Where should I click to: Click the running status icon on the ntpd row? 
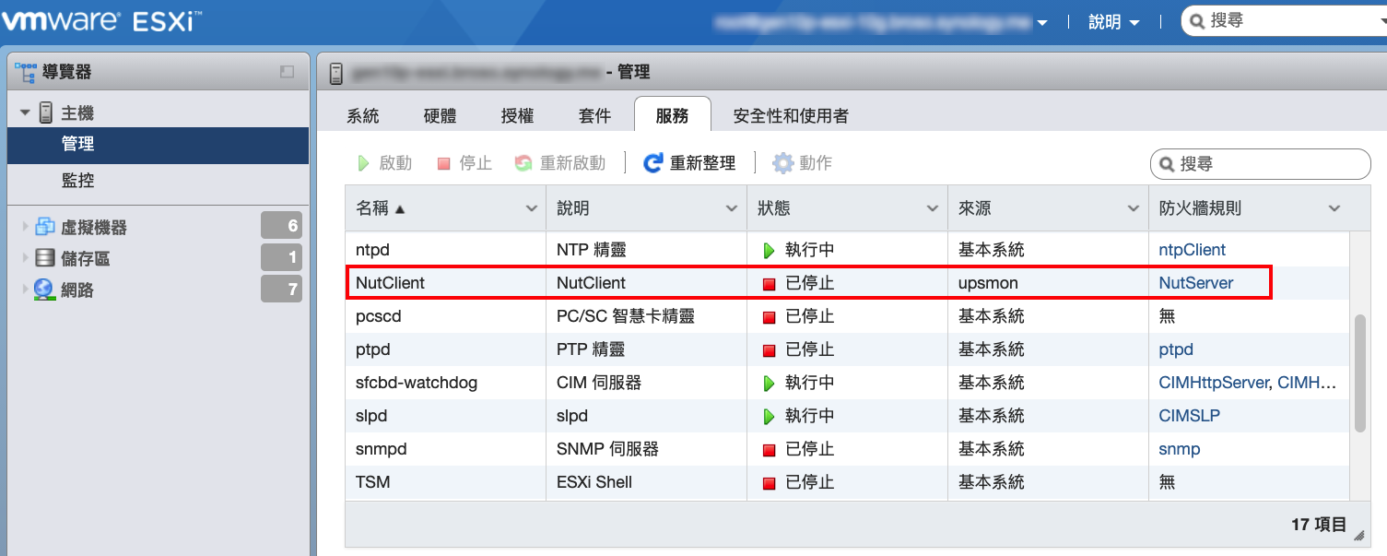click(x=770, y=250)
